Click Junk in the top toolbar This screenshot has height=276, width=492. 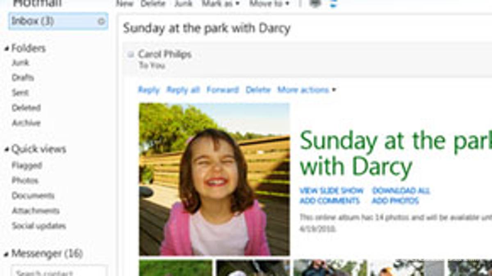(x=183, y=4)
